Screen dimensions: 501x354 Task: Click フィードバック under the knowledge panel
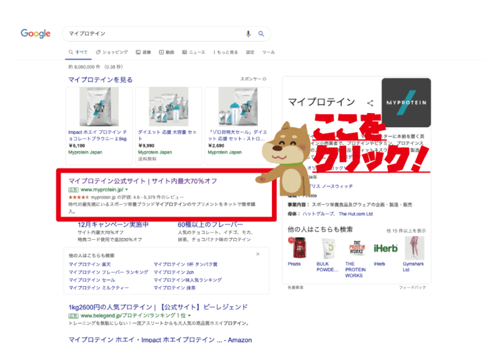point(412,288)
